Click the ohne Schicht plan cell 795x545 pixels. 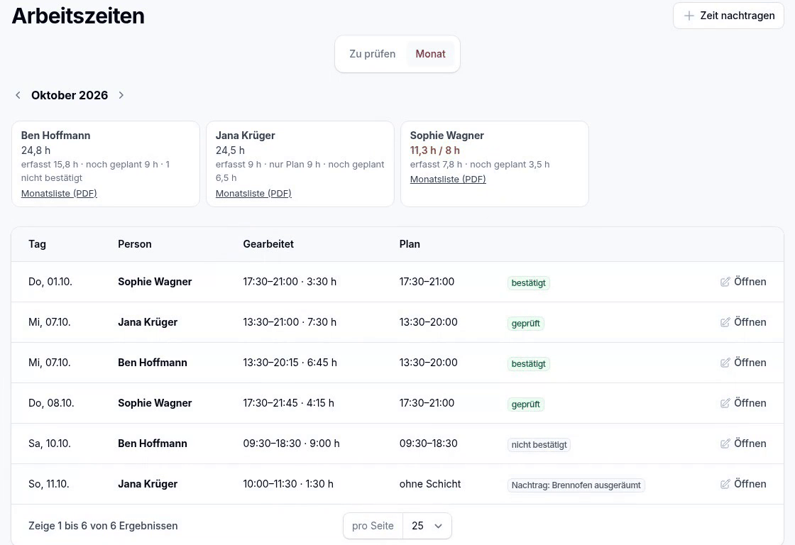pos(430,484)
